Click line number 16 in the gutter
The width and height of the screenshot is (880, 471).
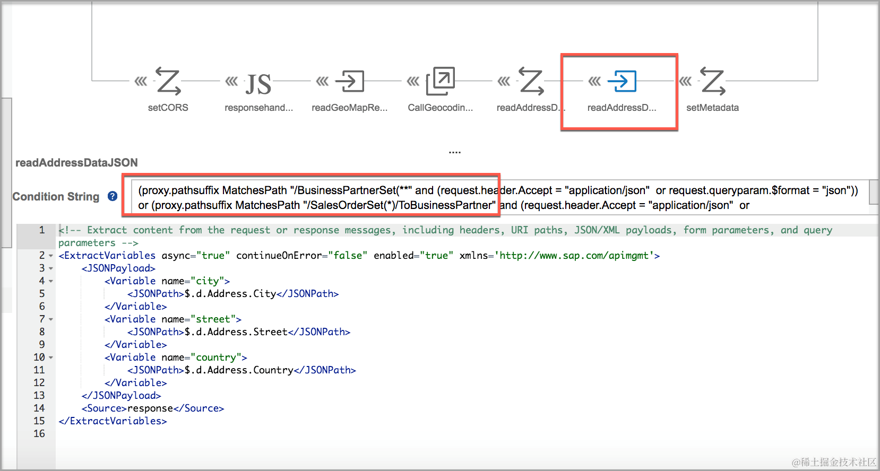pos(39,434)
